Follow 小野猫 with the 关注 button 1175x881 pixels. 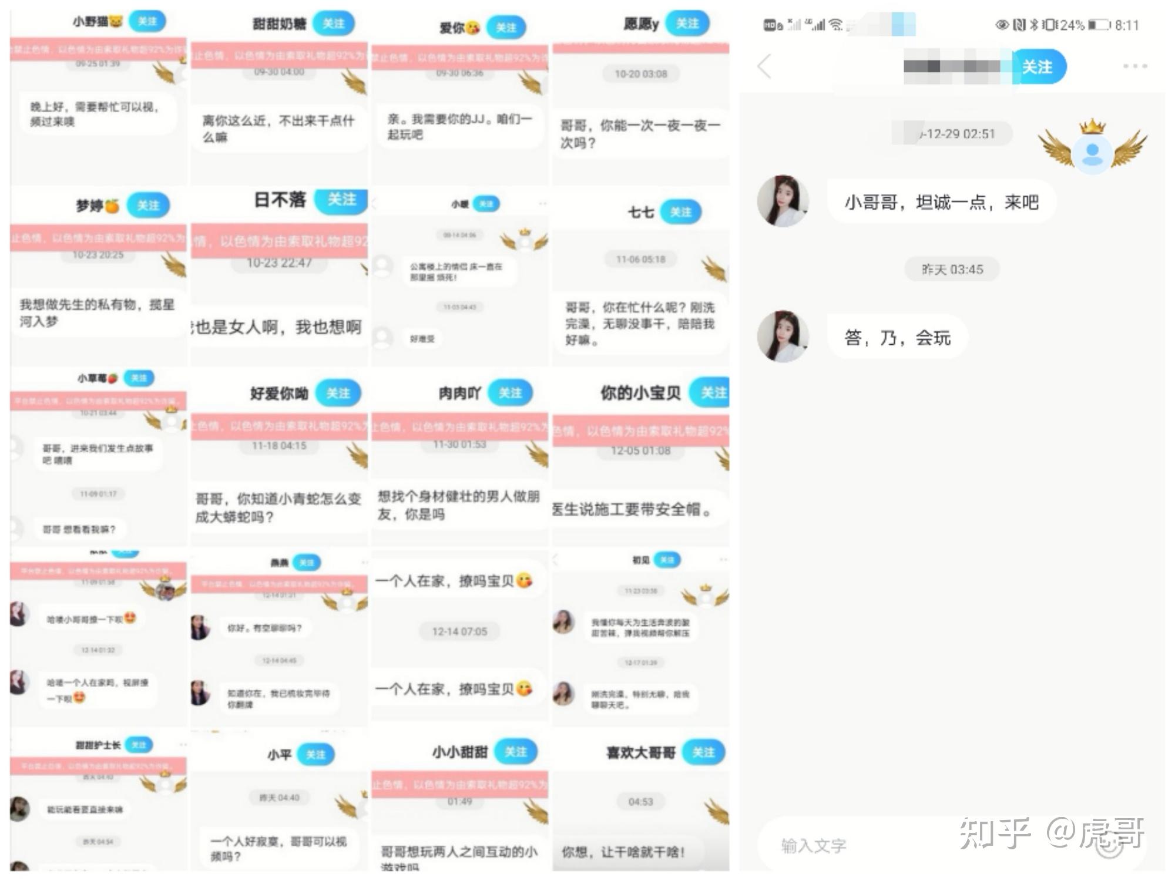[x=147, y=22]
